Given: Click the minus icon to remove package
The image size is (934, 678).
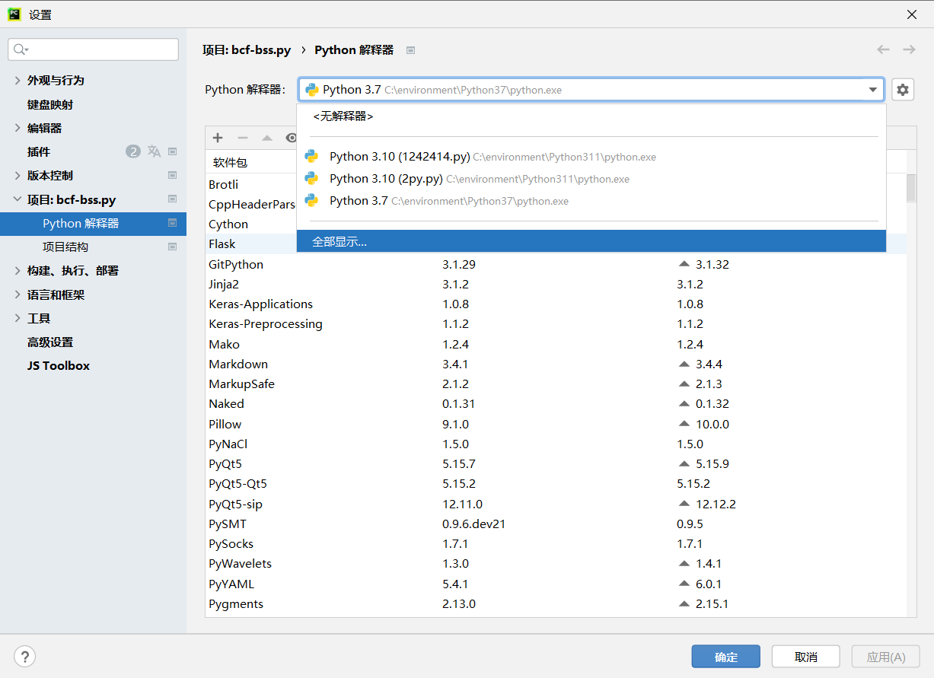Looking at the screenshot, I should pyautogui.click(x=243, y=138).
